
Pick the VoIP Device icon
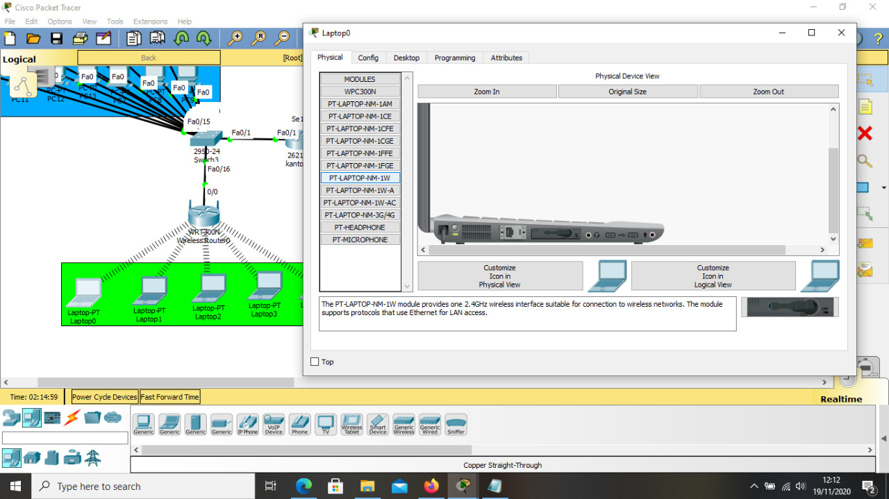pos(274,424)
